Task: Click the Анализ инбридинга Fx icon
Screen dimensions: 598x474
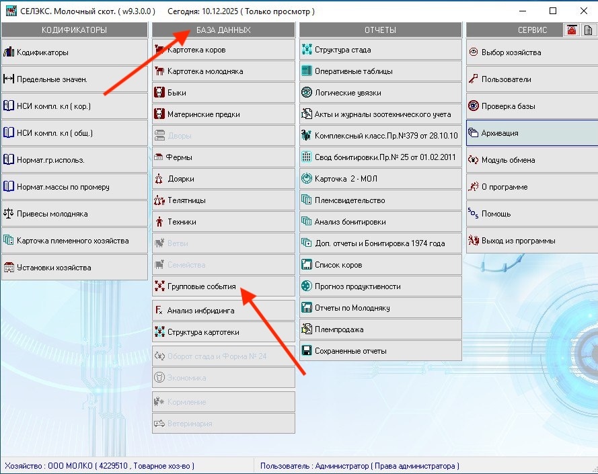Action: [x=159, y=310]
